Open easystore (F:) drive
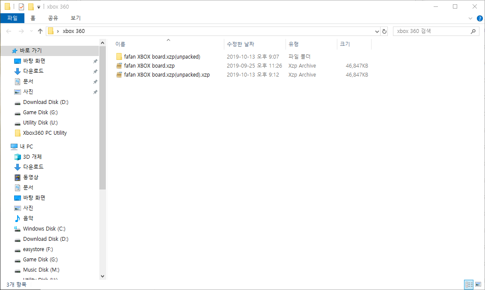 click(x=38, y=249)
